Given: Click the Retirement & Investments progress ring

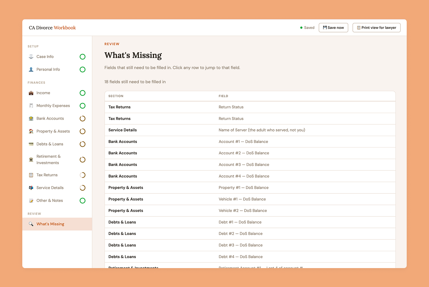Looking at the screenshot, I should [82, 160].
